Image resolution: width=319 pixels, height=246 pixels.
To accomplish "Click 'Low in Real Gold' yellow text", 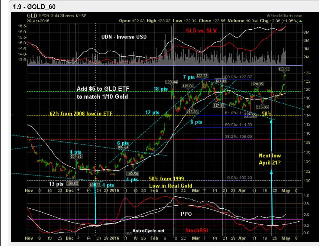I will pos(171,186).
